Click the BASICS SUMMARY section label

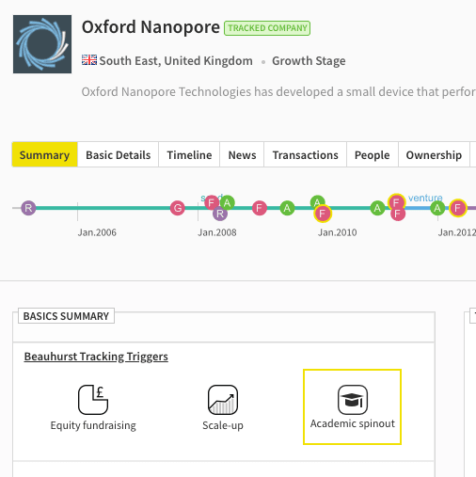(x=66, y=316)
